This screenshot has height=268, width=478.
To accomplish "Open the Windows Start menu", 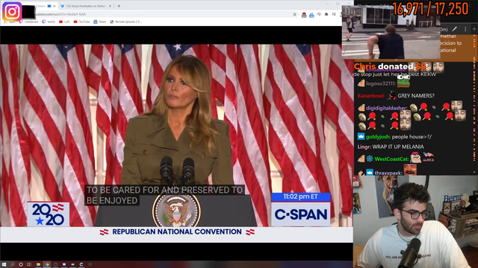I will click(x=4, y=264).
